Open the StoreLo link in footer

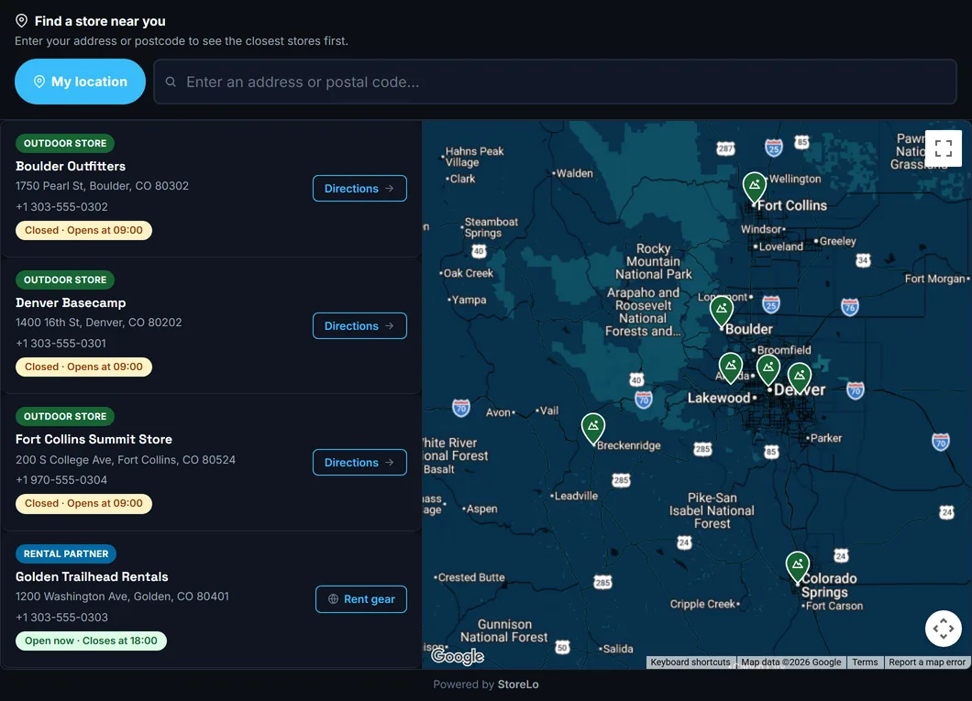tap(518, 685)
